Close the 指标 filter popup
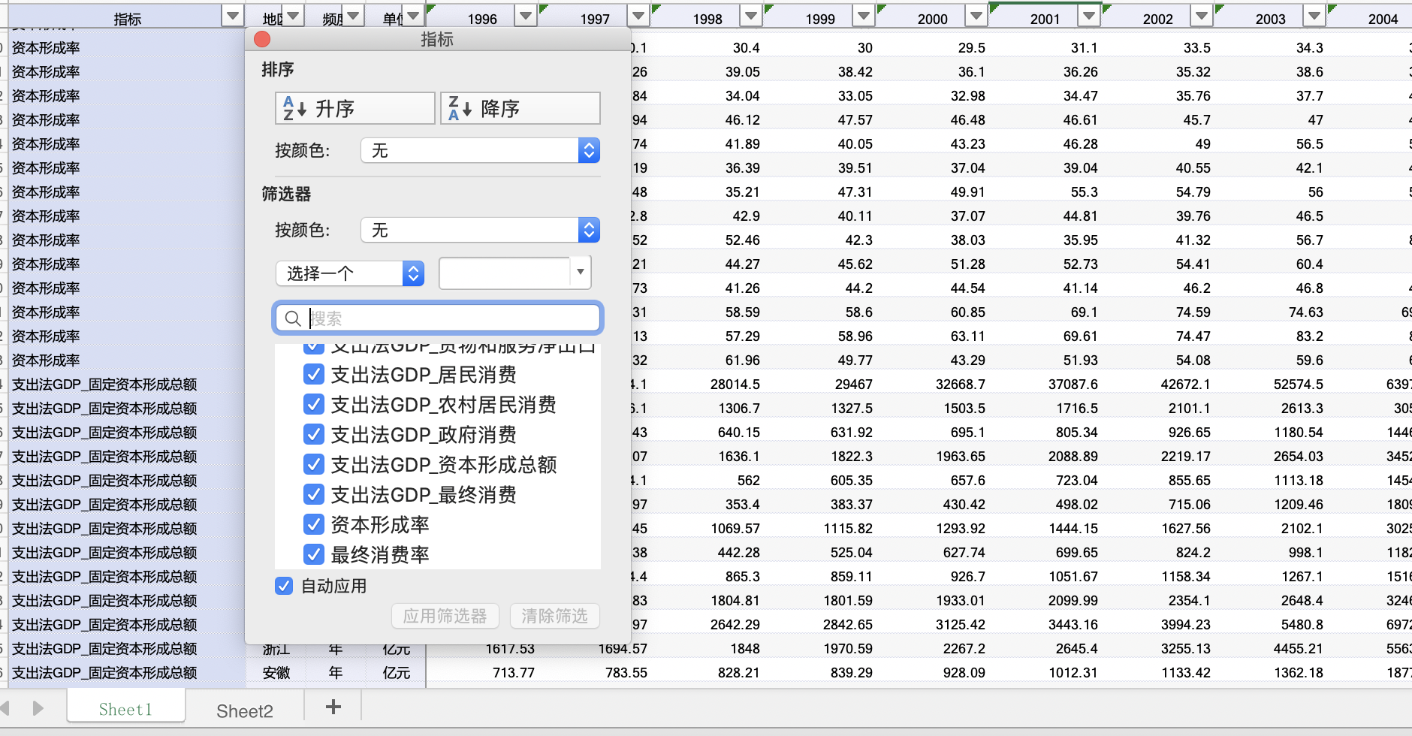Image resolution: width=1412 pixels, height=736 pixels. pos(262,39)
